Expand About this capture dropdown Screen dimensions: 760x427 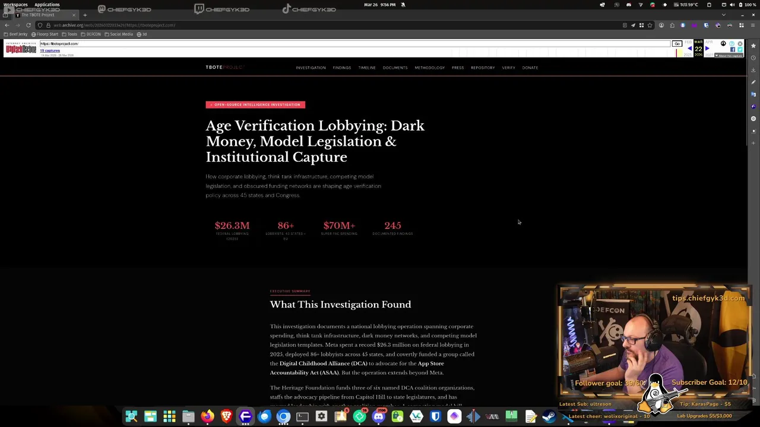(729, 56)
